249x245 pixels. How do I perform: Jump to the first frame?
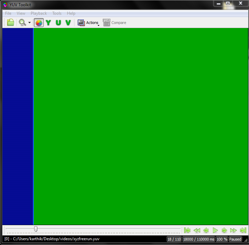point(187,230)
